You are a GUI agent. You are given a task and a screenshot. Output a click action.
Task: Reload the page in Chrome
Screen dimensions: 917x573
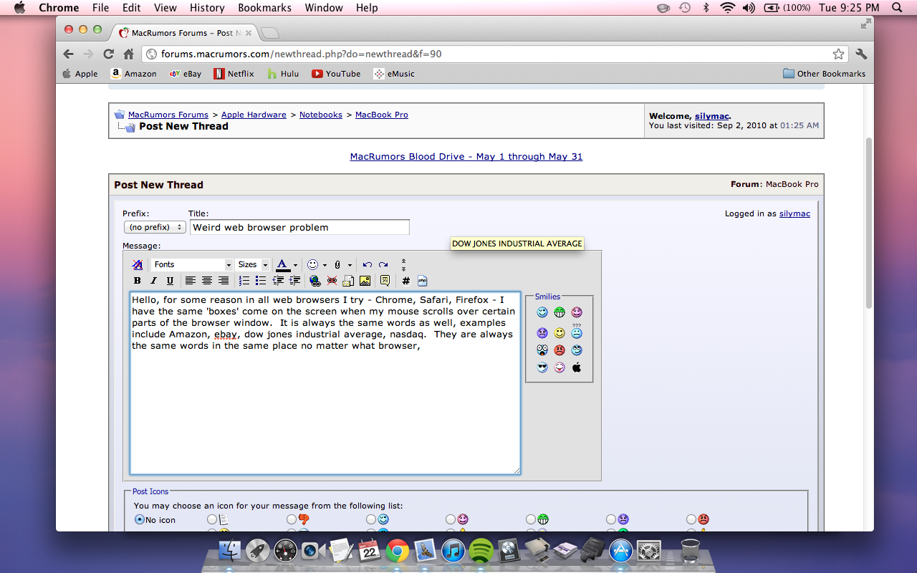click(109, 54)
